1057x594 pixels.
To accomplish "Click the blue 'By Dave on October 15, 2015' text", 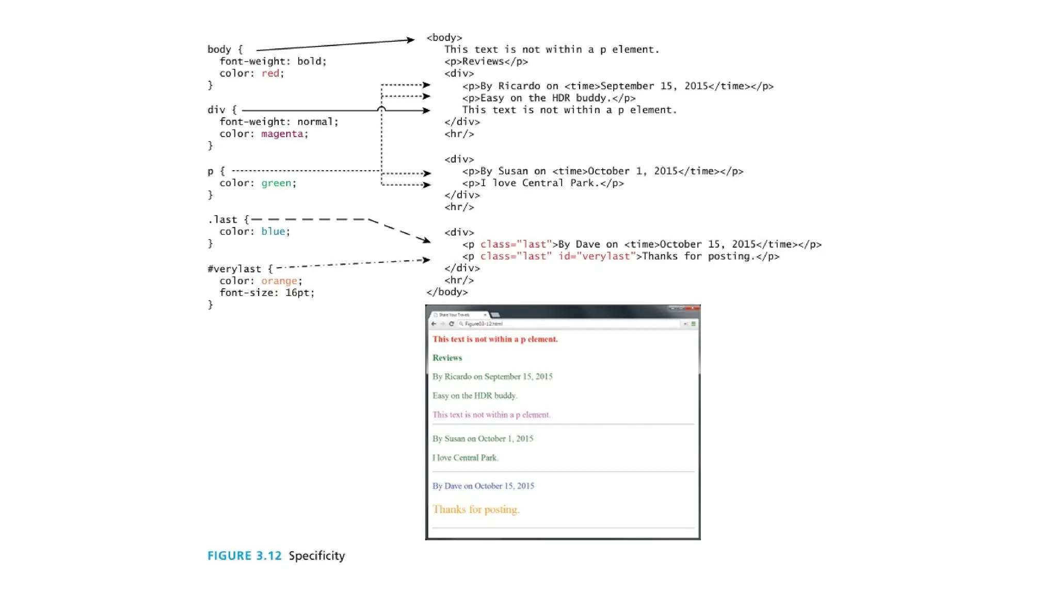I will coord(483,486).
